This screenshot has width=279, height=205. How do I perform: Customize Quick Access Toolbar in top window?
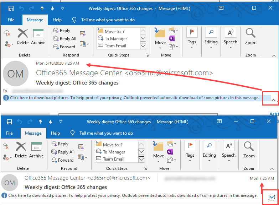tap(62, 8)
